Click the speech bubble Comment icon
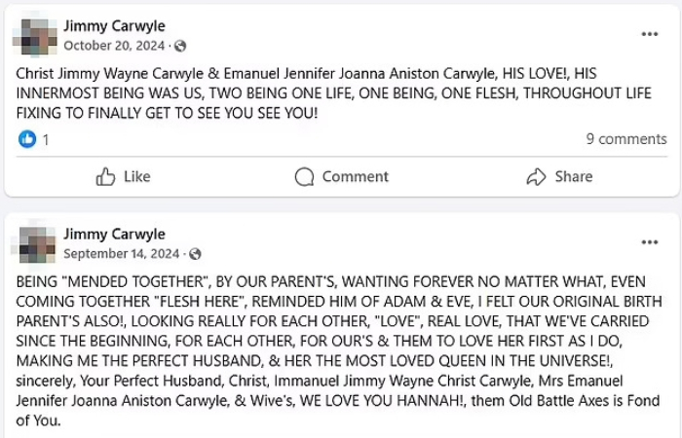The image size is (682, 438). click(x=305, y=176)
